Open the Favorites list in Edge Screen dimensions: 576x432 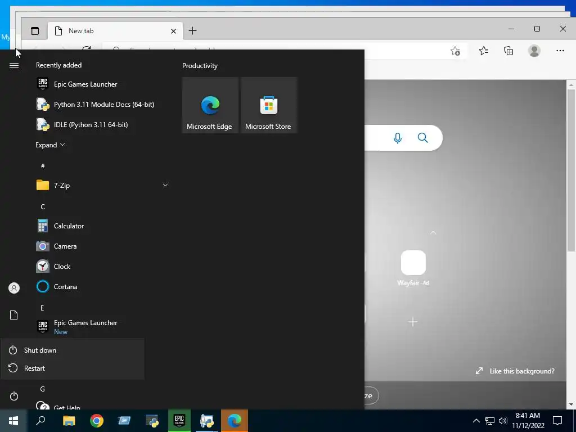[484, 51]
